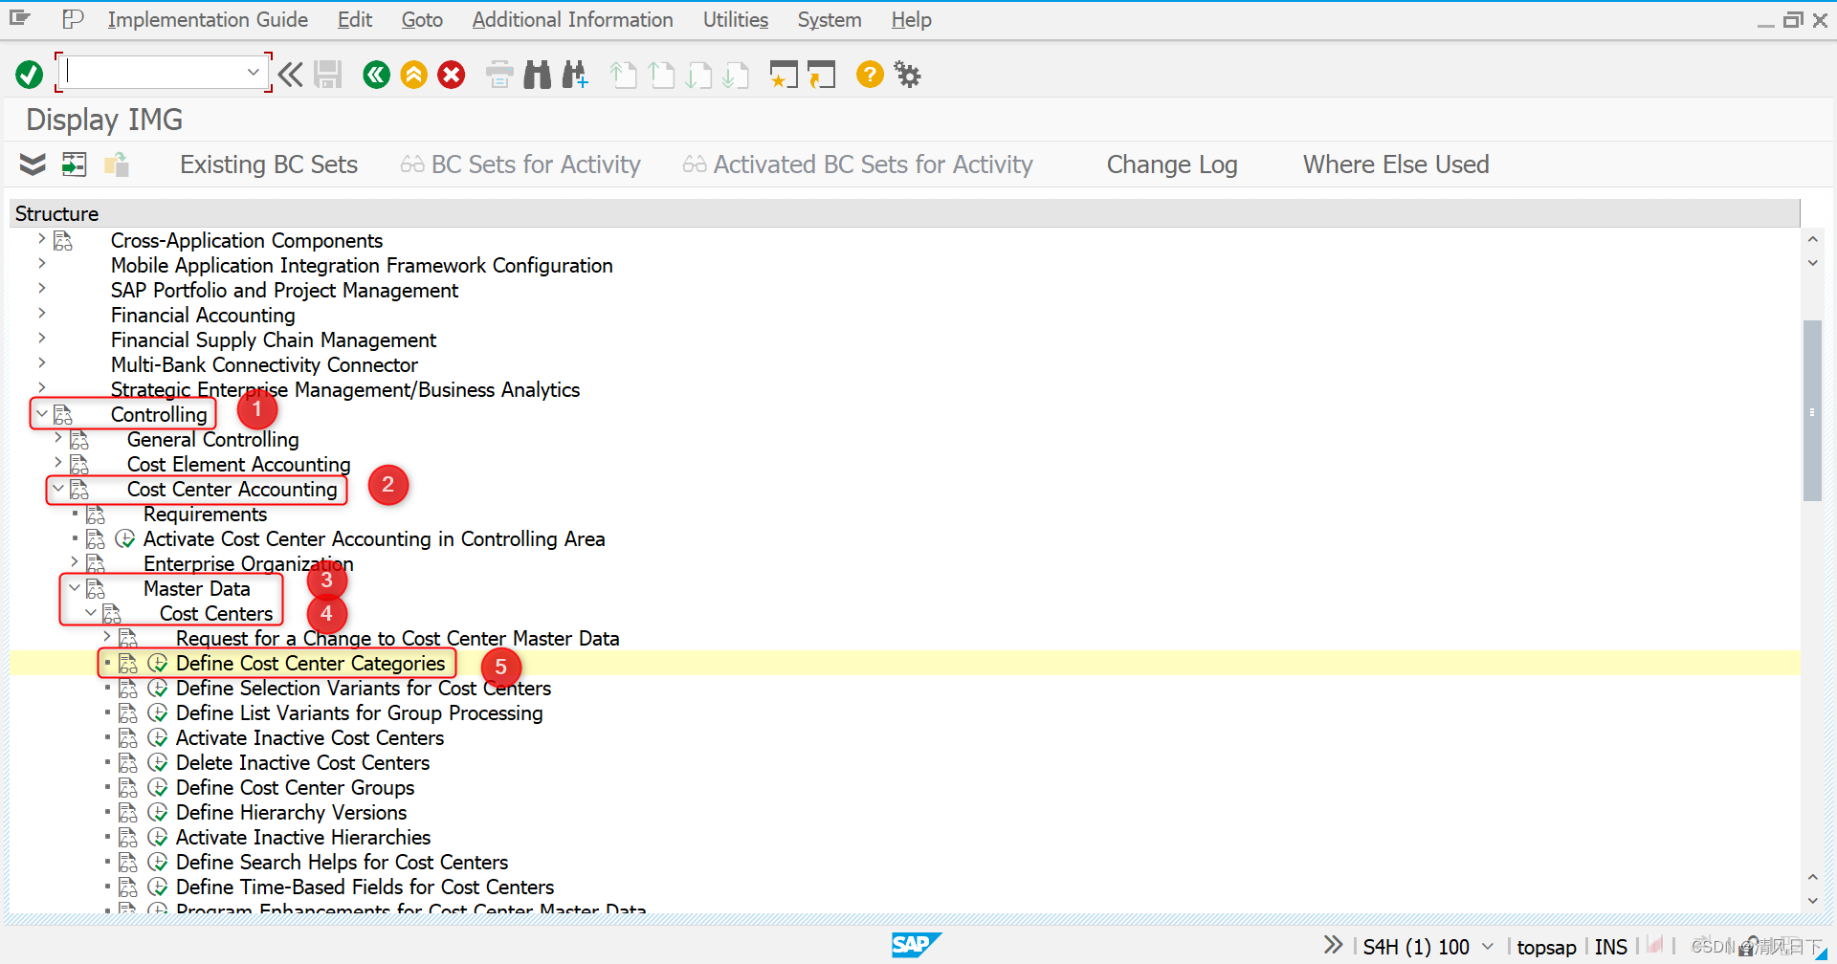Click the BC Sets for Activity button

520,164
